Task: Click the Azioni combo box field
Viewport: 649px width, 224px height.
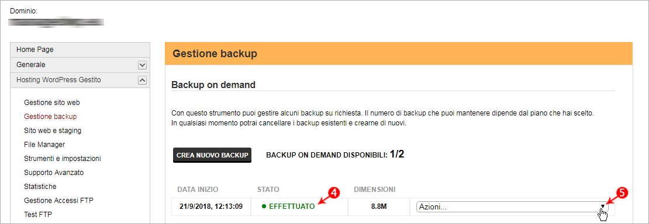Action: 512,206
